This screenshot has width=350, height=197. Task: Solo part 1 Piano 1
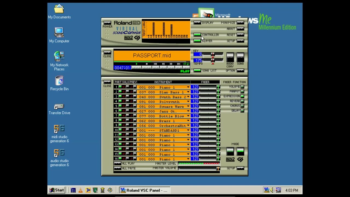(127, 87)
